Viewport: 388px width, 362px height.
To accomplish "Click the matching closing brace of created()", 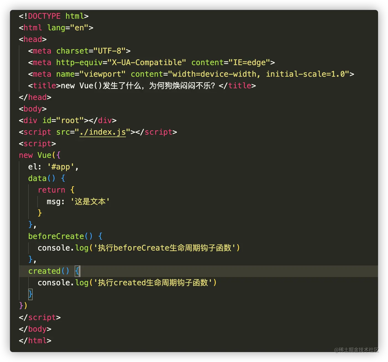I will pyautogui.click(x=30, y=294).
